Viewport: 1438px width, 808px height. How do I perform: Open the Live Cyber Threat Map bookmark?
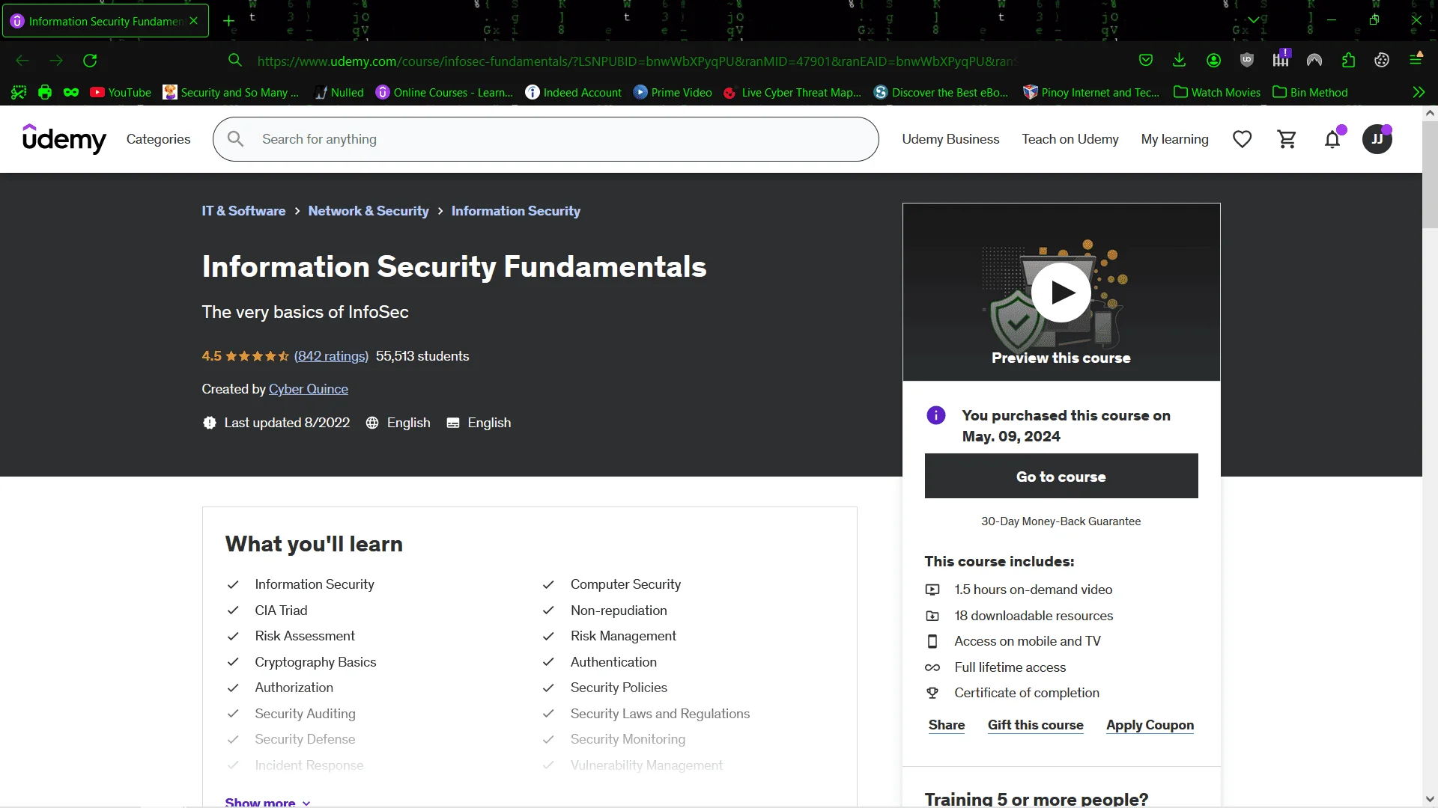(x=792, y=92)
